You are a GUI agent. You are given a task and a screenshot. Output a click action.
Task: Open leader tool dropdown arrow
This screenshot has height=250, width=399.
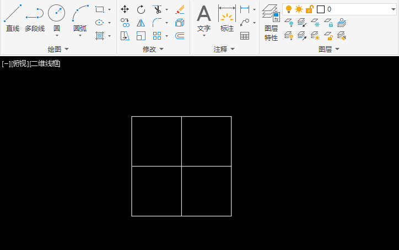[x=254, y=23]
